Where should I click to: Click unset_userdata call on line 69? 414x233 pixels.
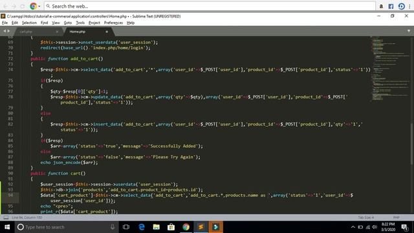coord(98,42)
